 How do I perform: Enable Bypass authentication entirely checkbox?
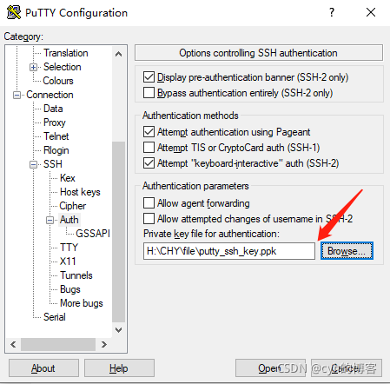coord(149,93)
